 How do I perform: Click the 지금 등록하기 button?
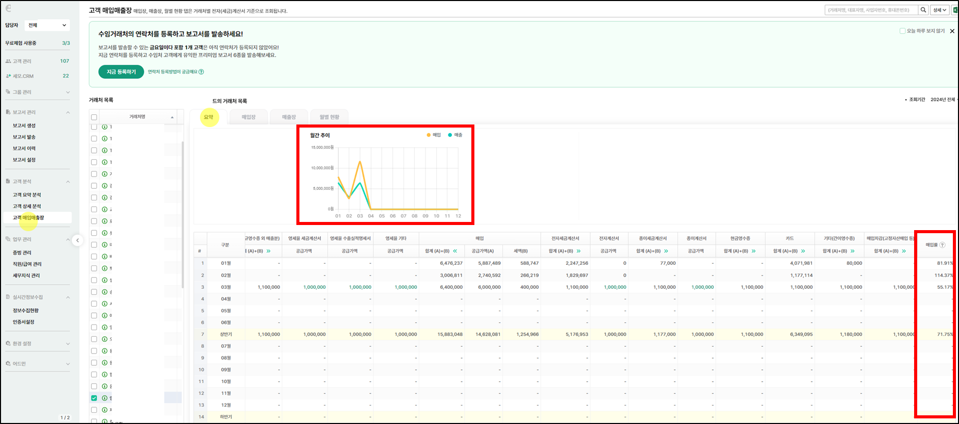tap(121, 72)
